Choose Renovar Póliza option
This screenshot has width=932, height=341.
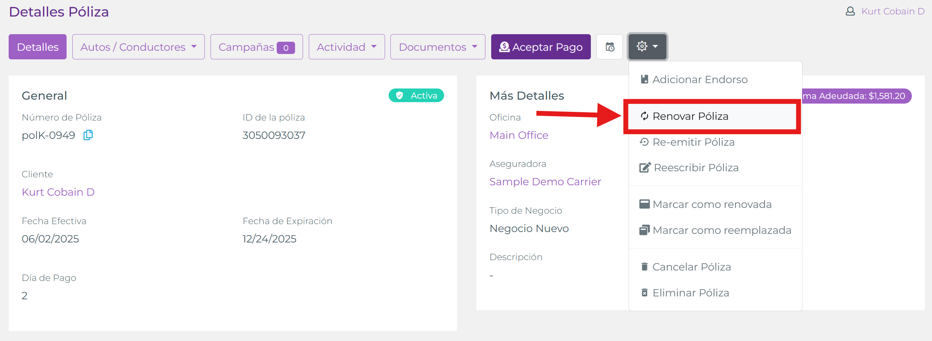690,117
